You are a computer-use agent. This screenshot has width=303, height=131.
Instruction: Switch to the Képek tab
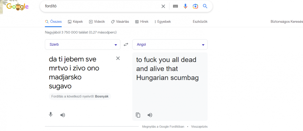tap(75, 21)
